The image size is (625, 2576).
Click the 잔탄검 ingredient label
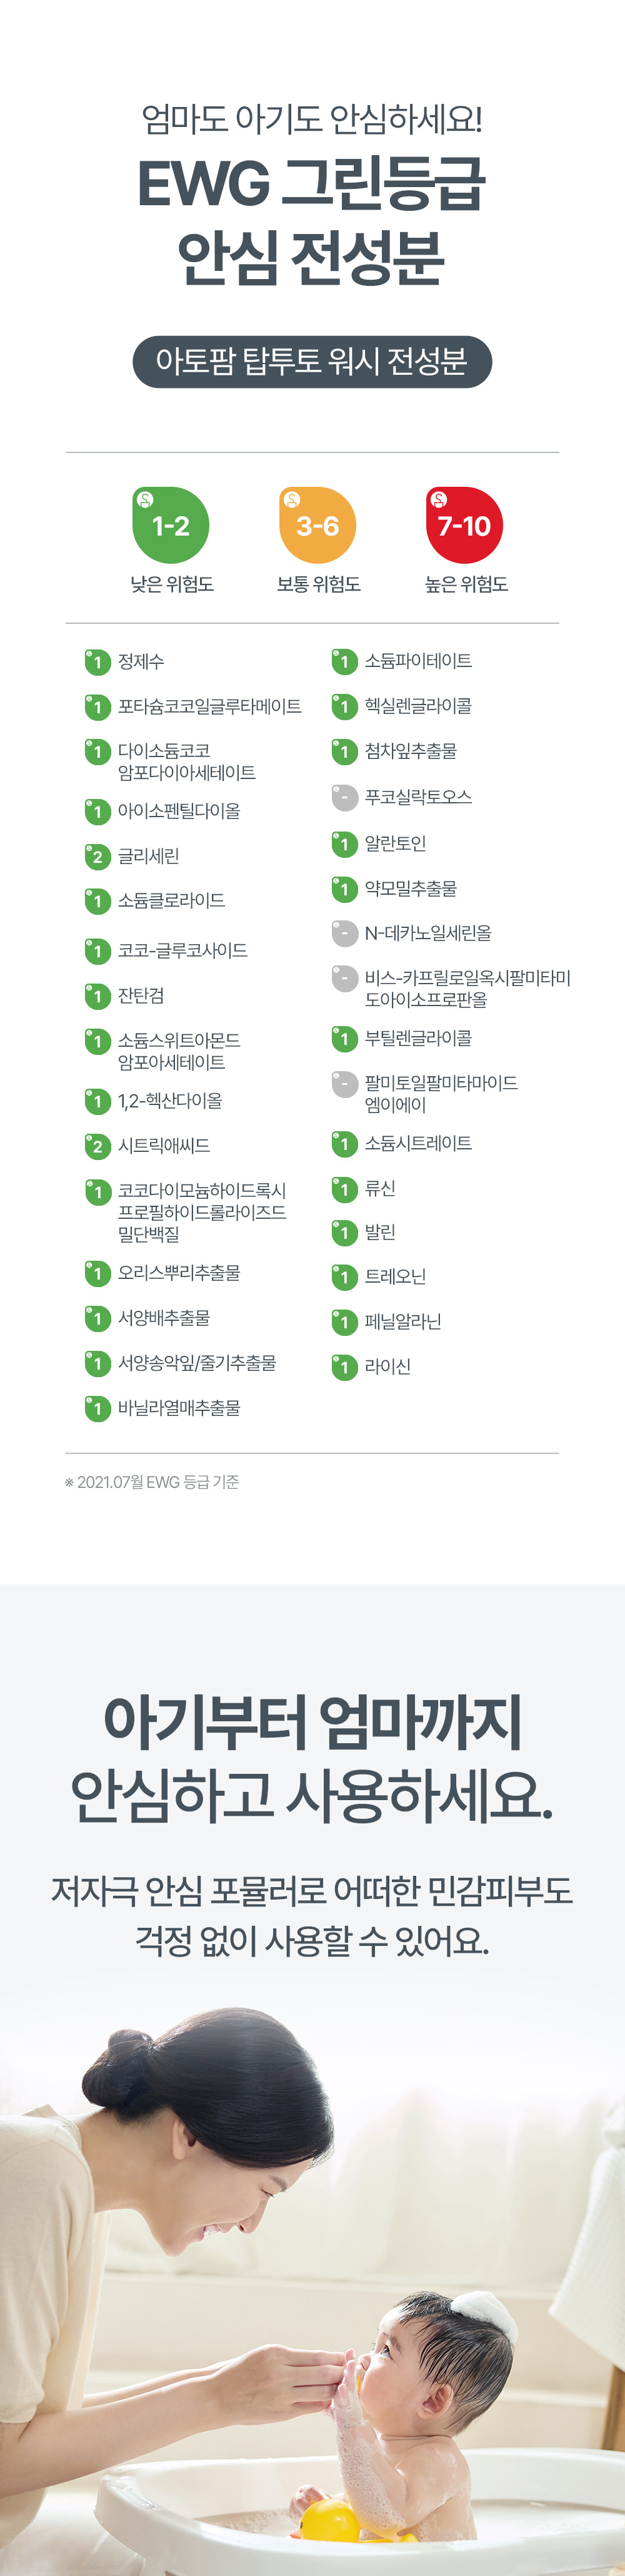coord(141,996)
